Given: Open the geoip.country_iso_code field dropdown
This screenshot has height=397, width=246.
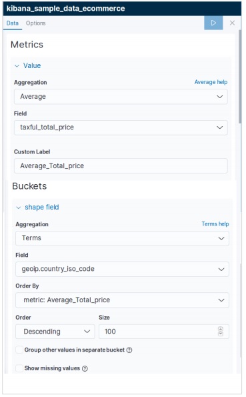Looking at the screenshot, I should pyautogui.click(x=122, y=269).
